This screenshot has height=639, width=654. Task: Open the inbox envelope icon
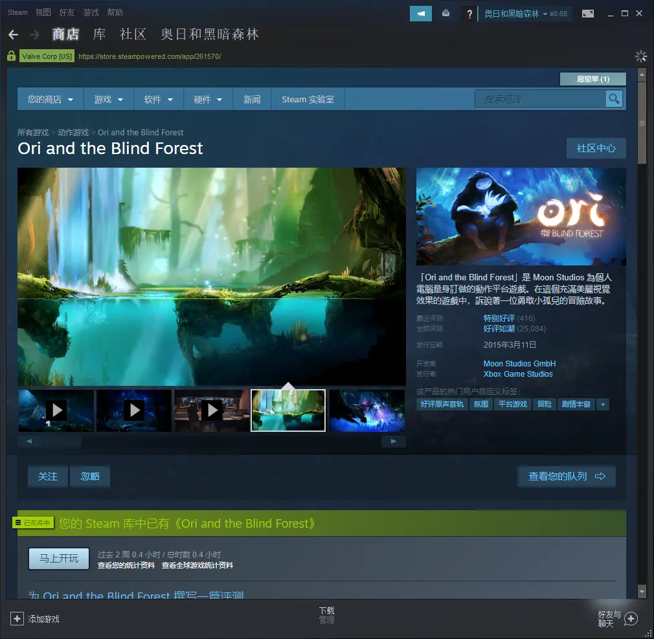tap(446, 14)
